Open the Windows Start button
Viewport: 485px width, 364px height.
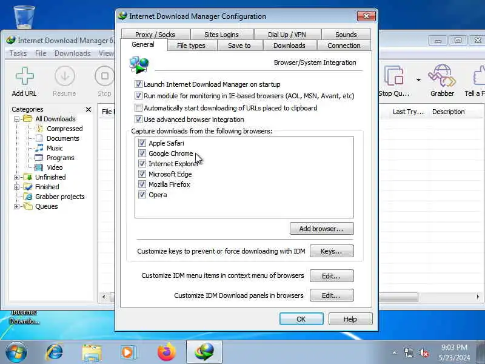coord(16,352)
